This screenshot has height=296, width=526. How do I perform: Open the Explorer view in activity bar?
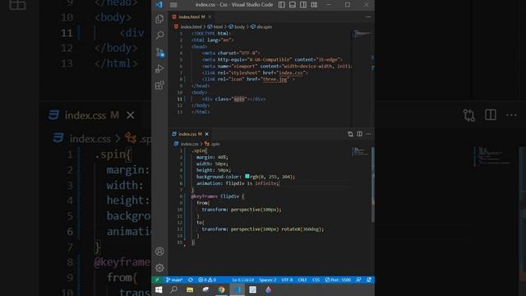[159, 19]
